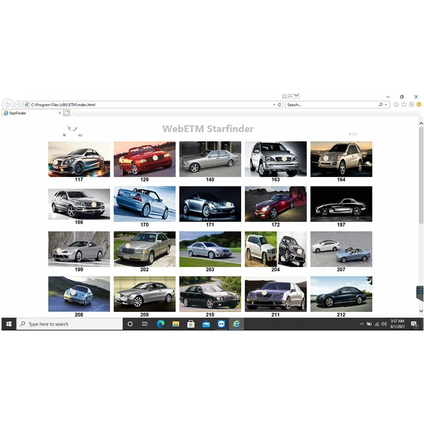This screenshot has height=424, width=424.
Task: Launch Microsoft Edge from taskbar
Action: [x=161, y=324]
